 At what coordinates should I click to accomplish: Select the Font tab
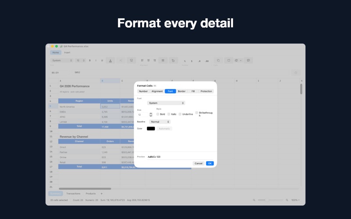point(170,92)
